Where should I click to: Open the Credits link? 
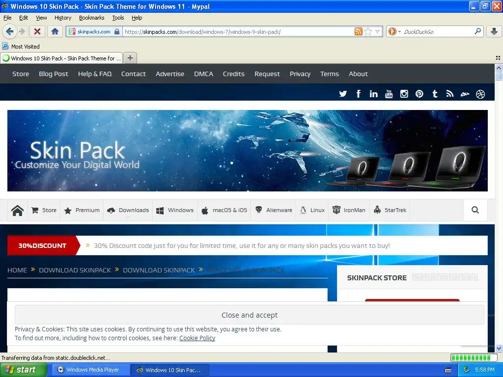tap(234, 74)
